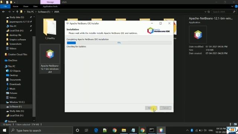Open File Explorer taskbar icon
The image size is (238, 134).
124,130
